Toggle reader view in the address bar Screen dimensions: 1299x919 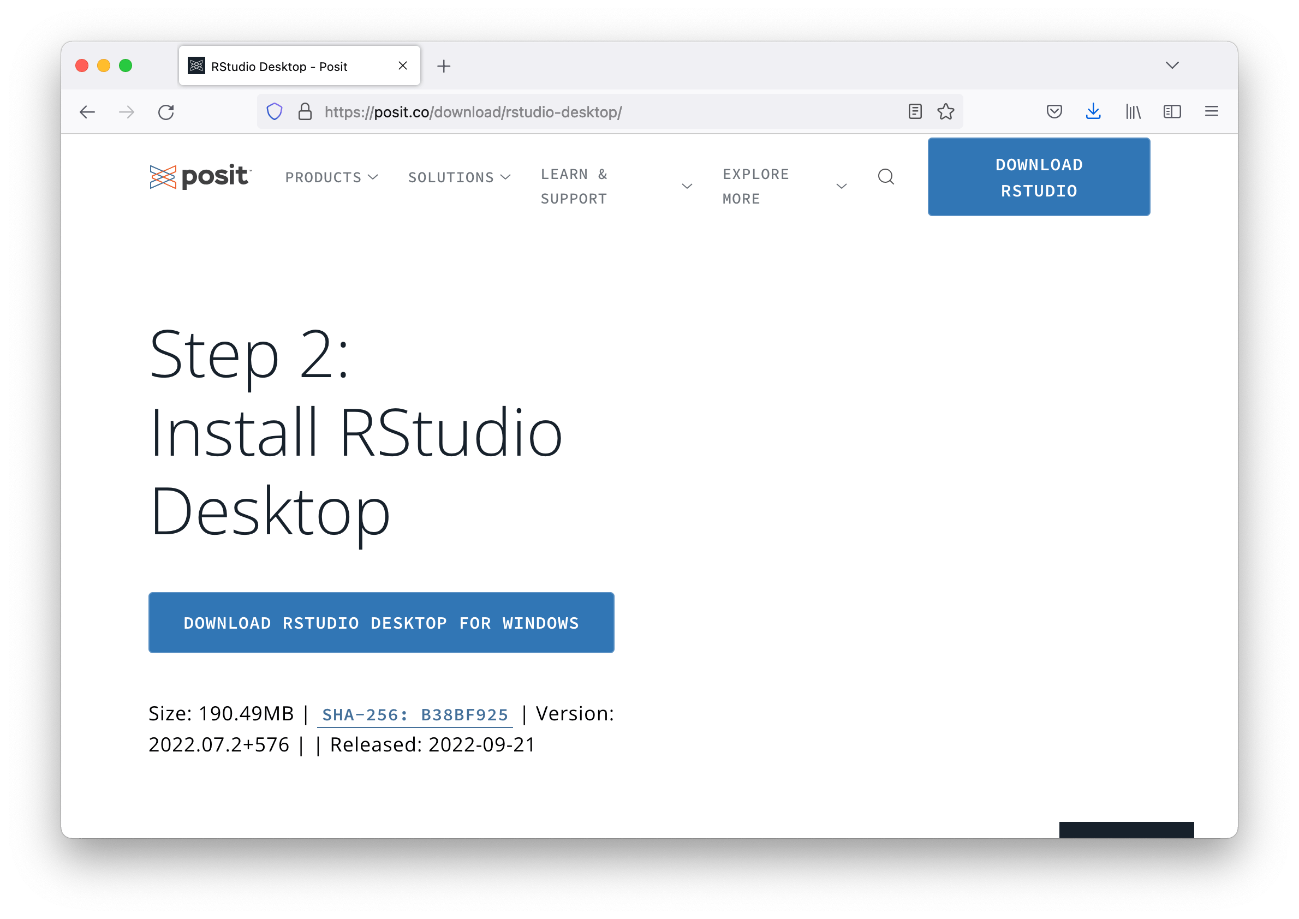point(915,111)
